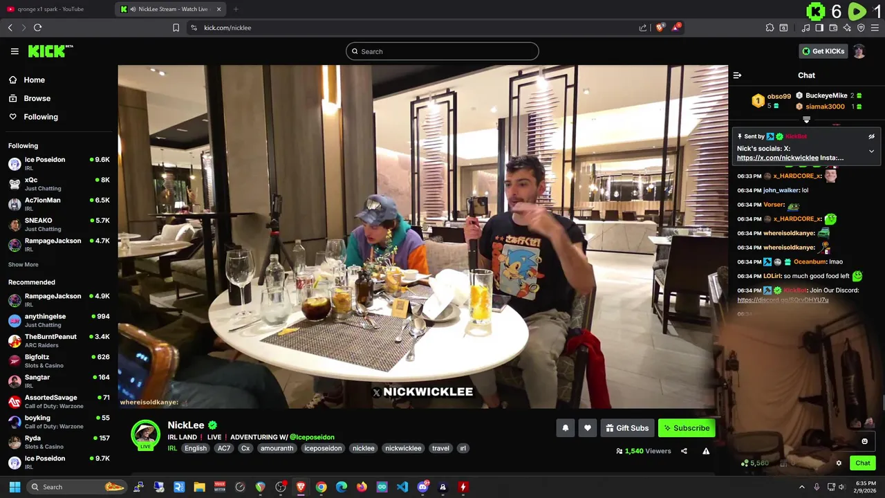This screenshot has height=498, width=885.
Task: Open Ac7ionMan channel in Following list
Action: point(59,204)
